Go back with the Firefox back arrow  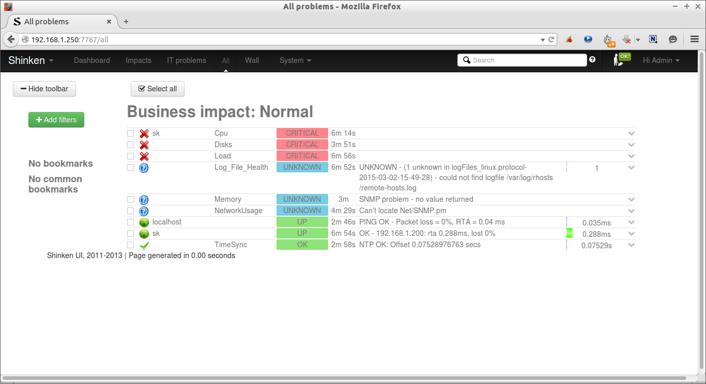coord(11,39)
